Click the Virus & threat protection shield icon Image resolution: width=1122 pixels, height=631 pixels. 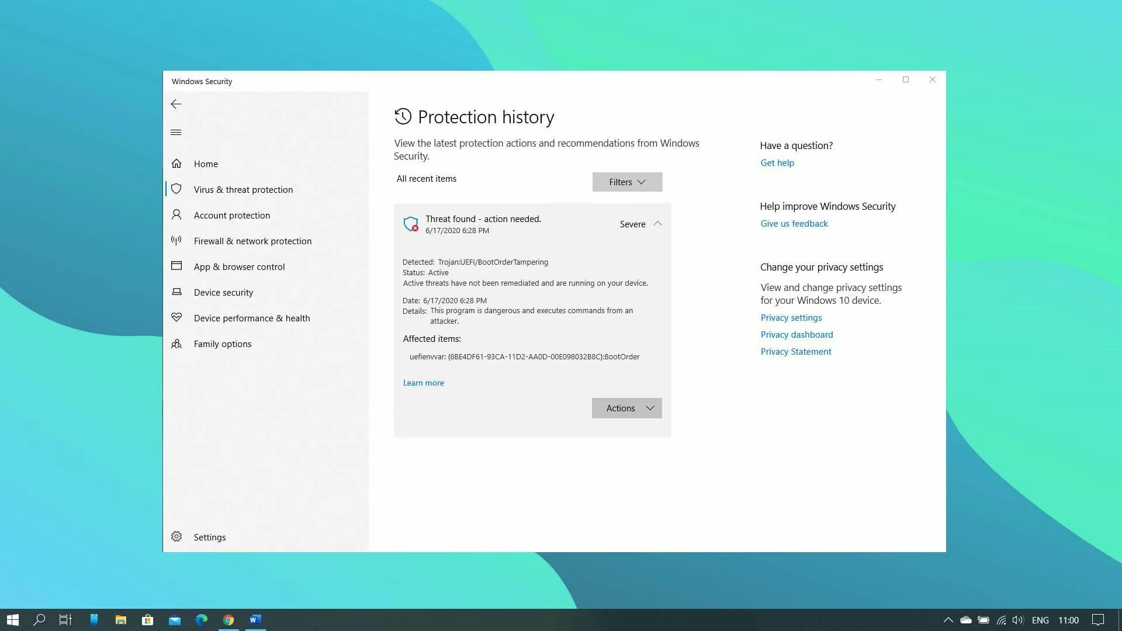[x=176, y=189]
